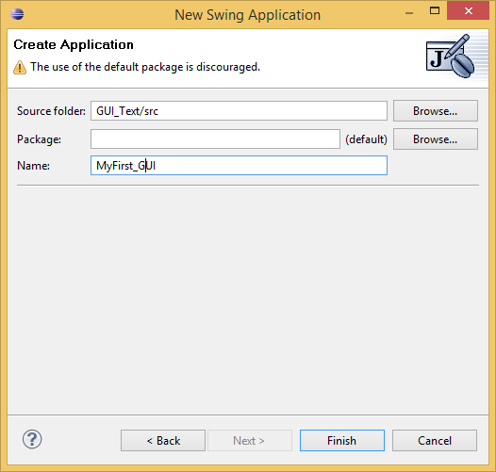Click into the empty Package field
Image resolution: width=496 pixels, height=472 pixels.
point(215,139)
